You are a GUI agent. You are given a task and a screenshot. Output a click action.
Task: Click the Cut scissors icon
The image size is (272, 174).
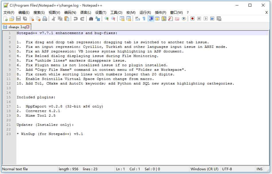(53, 19)
